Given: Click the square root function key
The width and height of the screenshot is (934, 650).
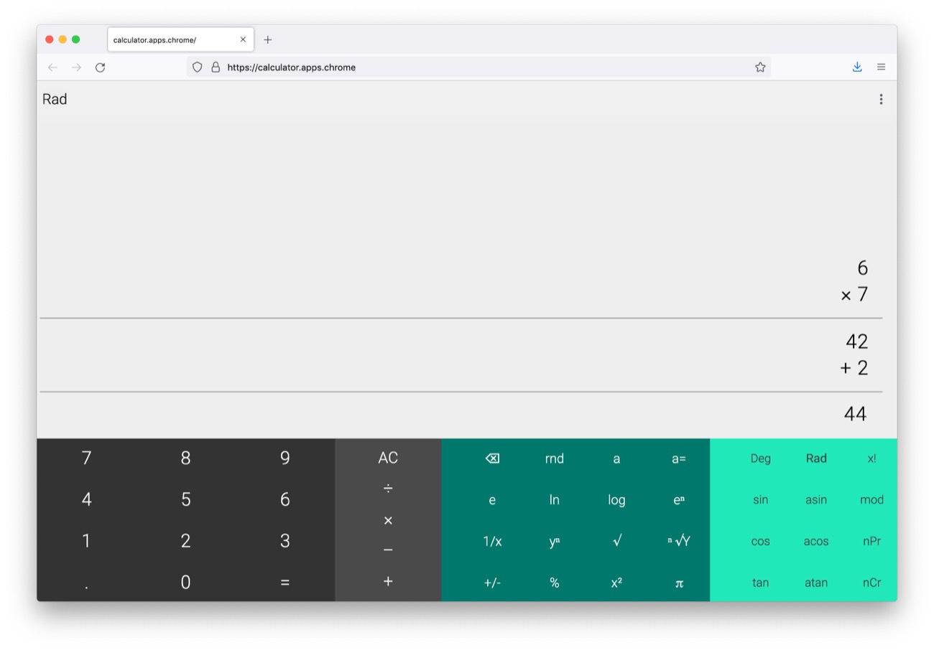Looking at the screenshot, I should (616, 541).
